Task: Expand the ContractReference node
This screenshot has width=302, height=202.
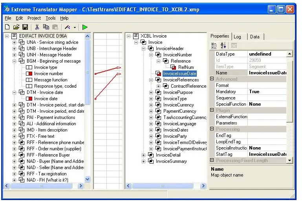Action: 159,86
